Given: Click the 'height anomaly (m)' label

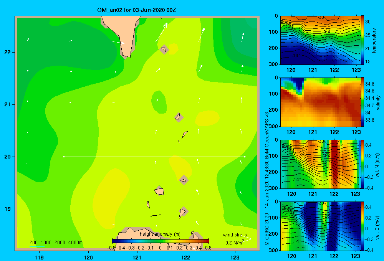Looking at the screenshot, I should pos(160,234).
